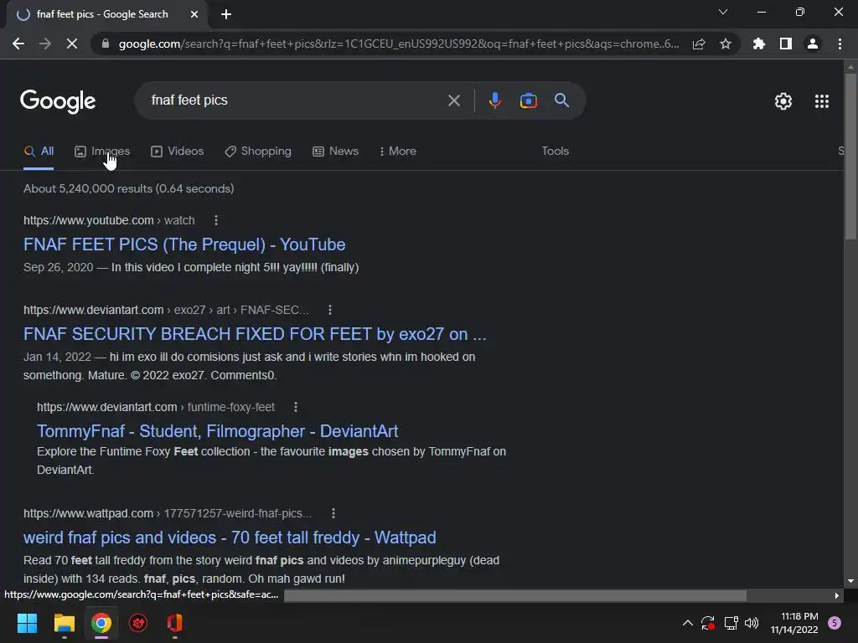
Task: Start voice search with the microphone
Action: coord(494,100)
